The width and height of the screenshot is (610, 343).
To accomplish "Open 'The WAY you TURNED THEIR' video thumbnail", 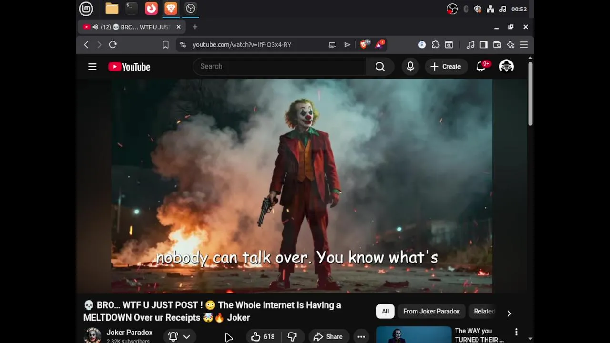I will (414, 334).
